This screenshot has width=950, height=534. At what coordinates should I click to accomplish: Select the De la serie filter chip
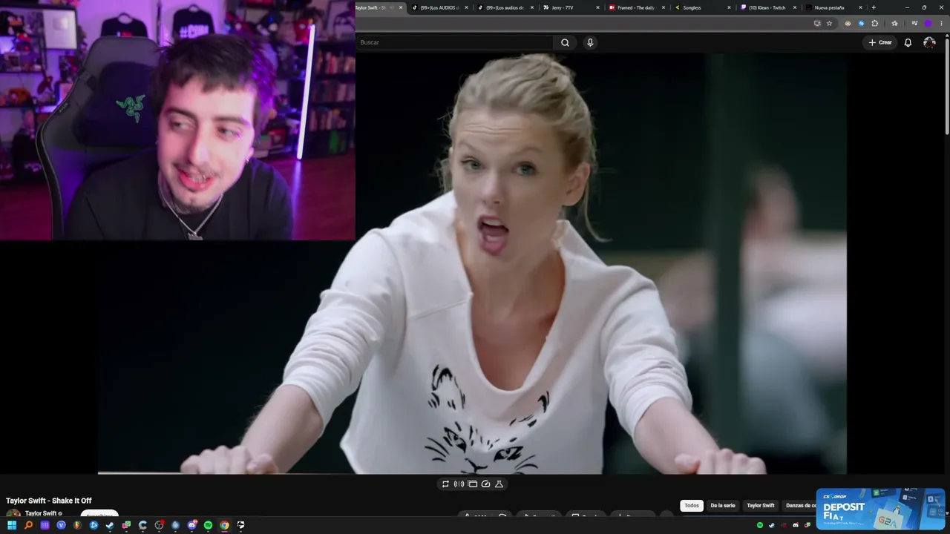point(723,506)
